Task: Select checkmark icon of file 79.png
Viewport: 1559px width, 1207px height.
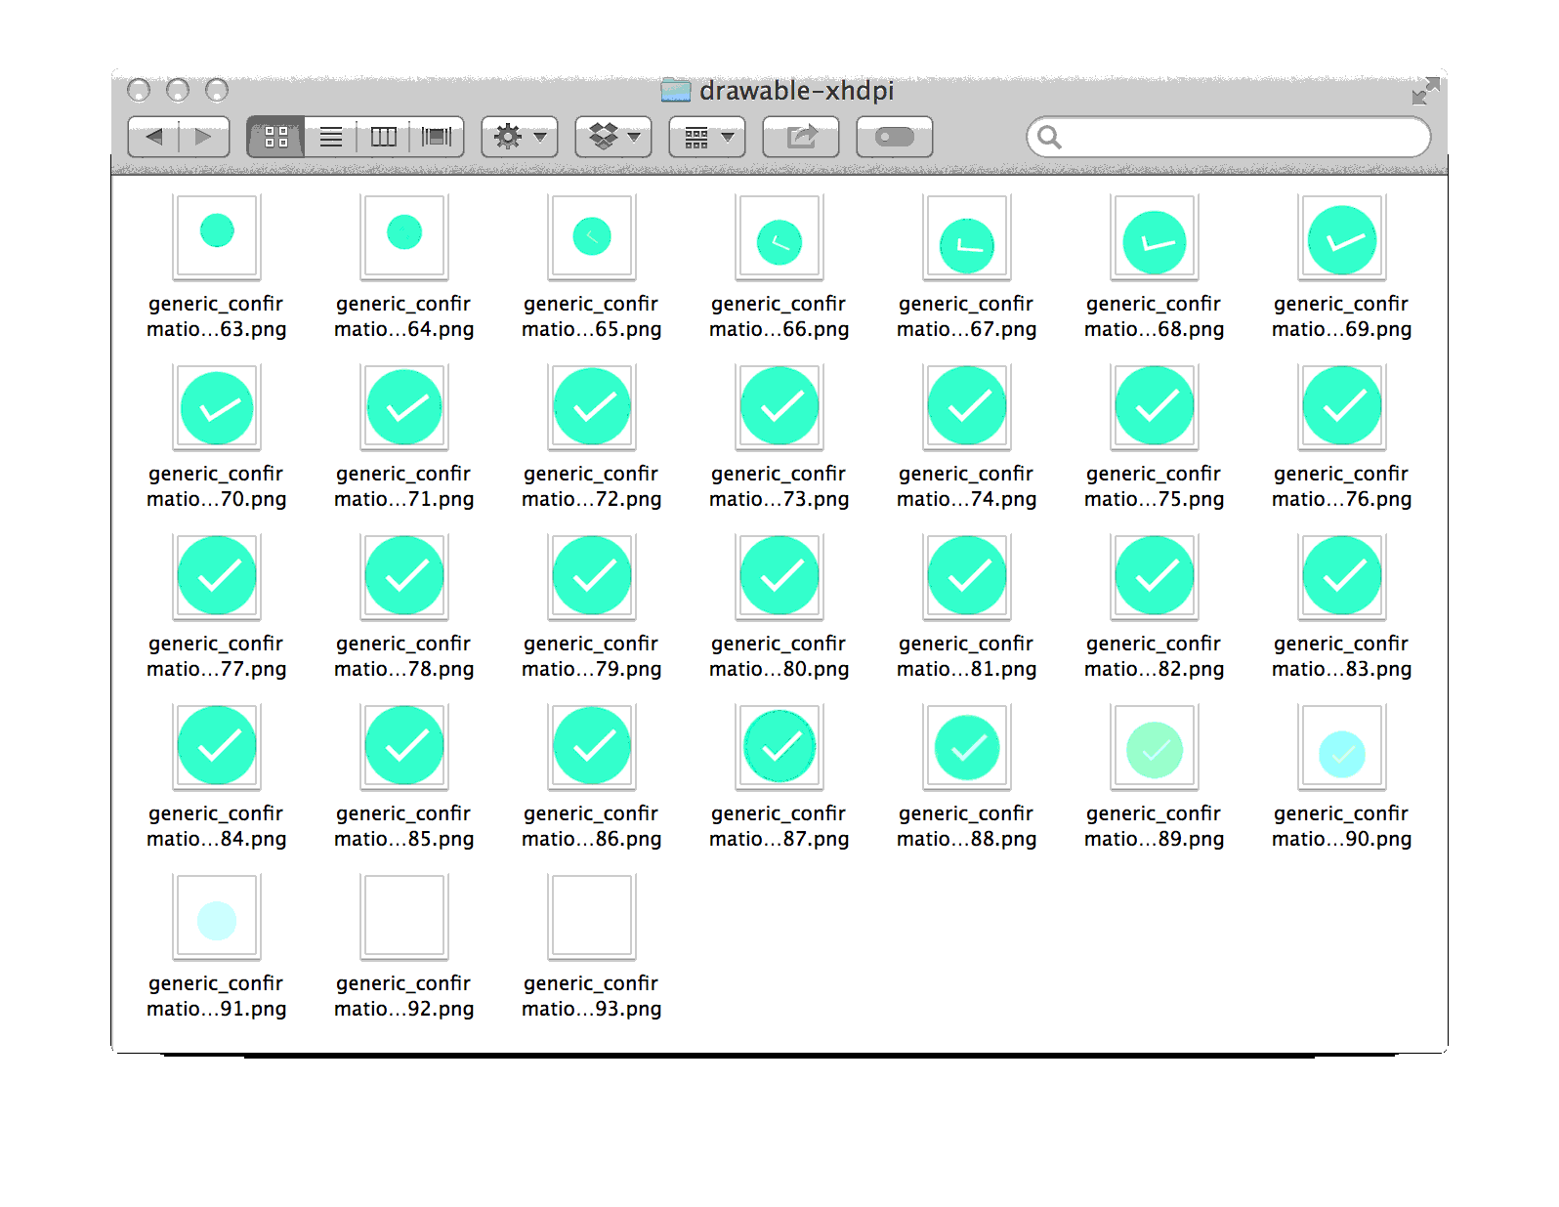Action: 592,577
